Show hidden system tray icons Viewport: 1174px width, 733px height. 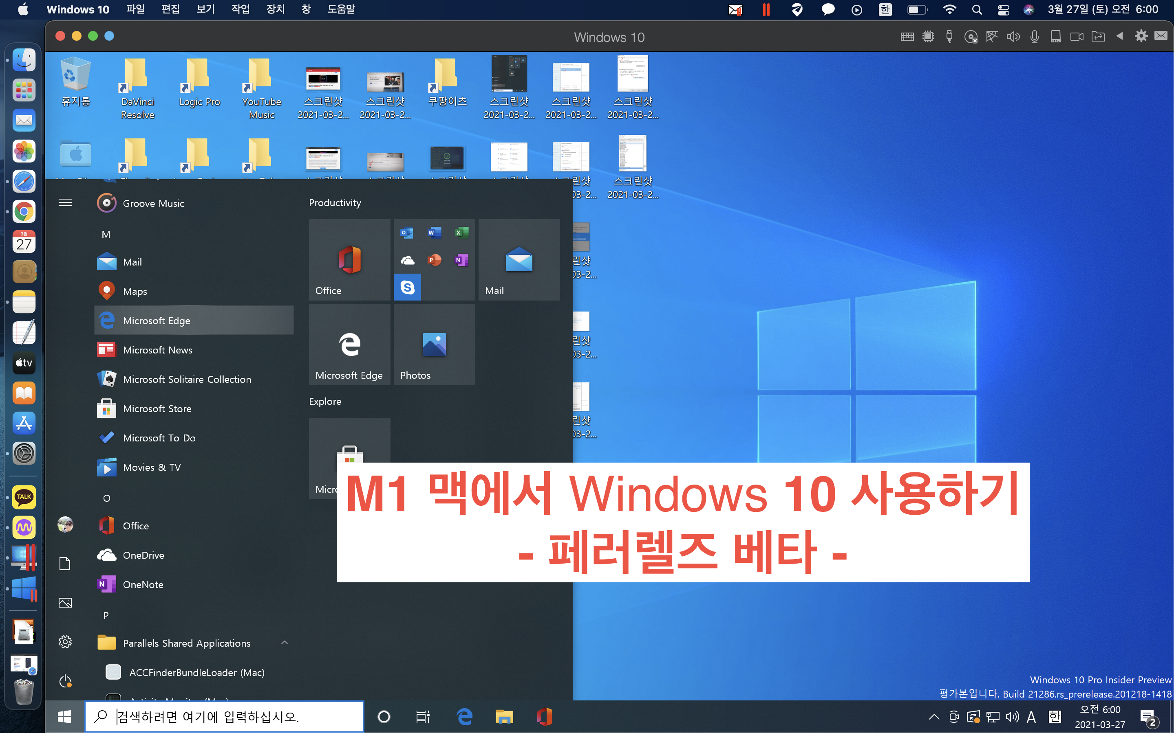[934, 717]
